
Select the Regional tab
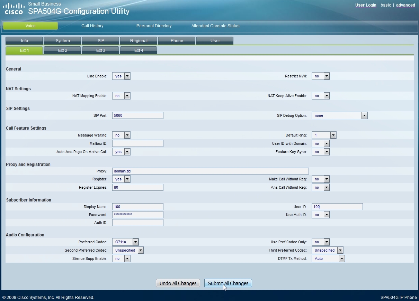tap(139, 41)
